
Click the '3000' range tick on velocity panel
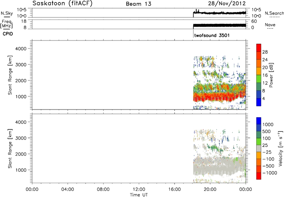[x=21, y=138]
